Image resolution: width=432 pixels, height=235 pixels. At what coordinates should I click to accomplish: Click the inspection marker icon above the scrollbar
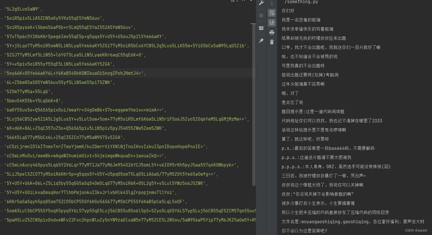tap(233, 1)
